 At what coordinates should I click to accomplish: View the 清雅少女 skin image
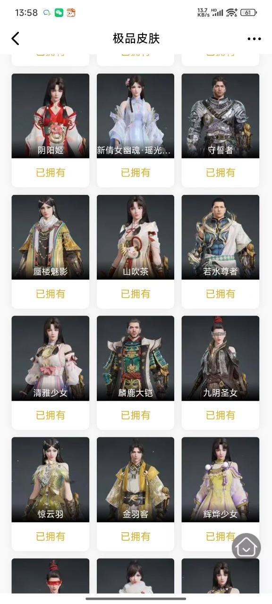tap(51, 358)
